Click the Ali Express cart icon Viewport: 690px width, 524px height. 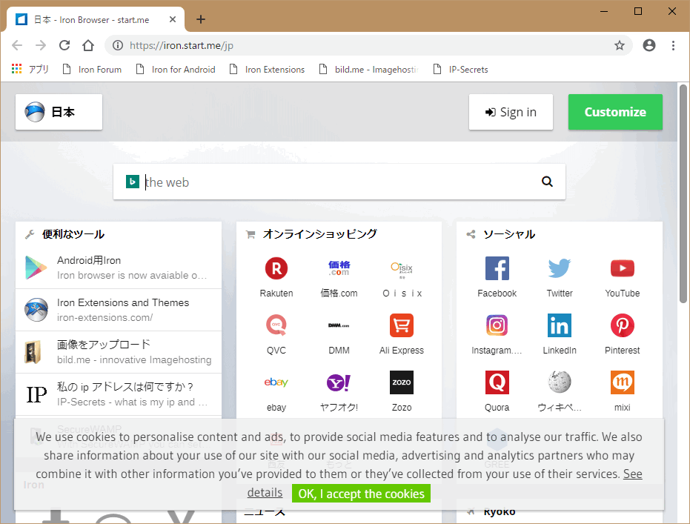pyautogui.click(x=401, y=325)
